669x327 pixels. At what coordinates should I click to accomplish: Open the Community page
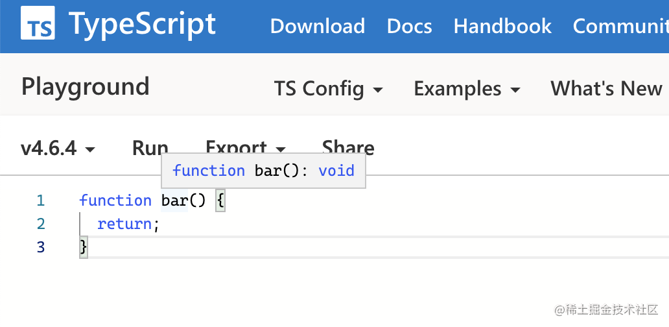620,26
